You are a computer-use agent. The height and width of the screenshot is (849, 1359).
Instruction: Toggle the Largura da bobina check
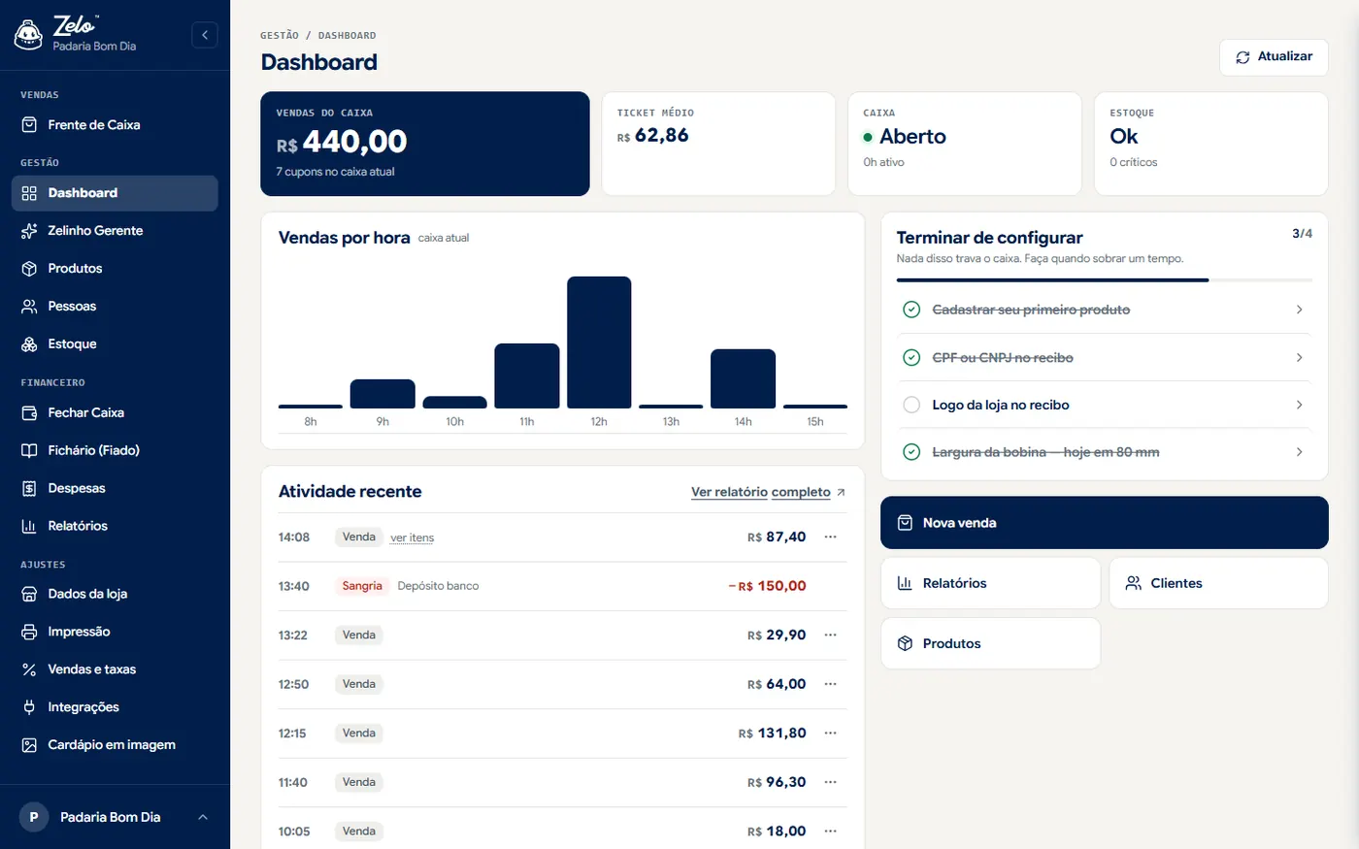(912, 452)
